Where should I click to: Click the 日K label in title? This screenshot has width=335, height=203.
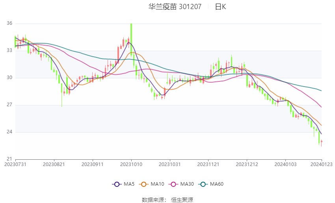(220, 7)
